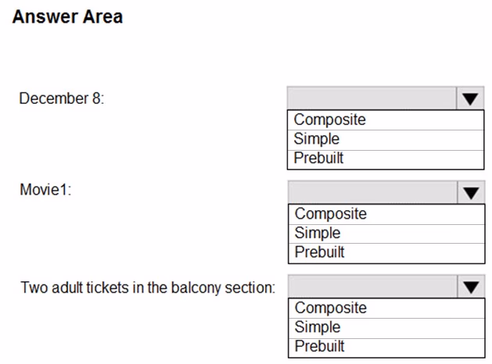Image resolution: width=492 pixels, height=364 pixels.
Task: Select Simple for two adult tickets
Action: (x=386, y=328)
